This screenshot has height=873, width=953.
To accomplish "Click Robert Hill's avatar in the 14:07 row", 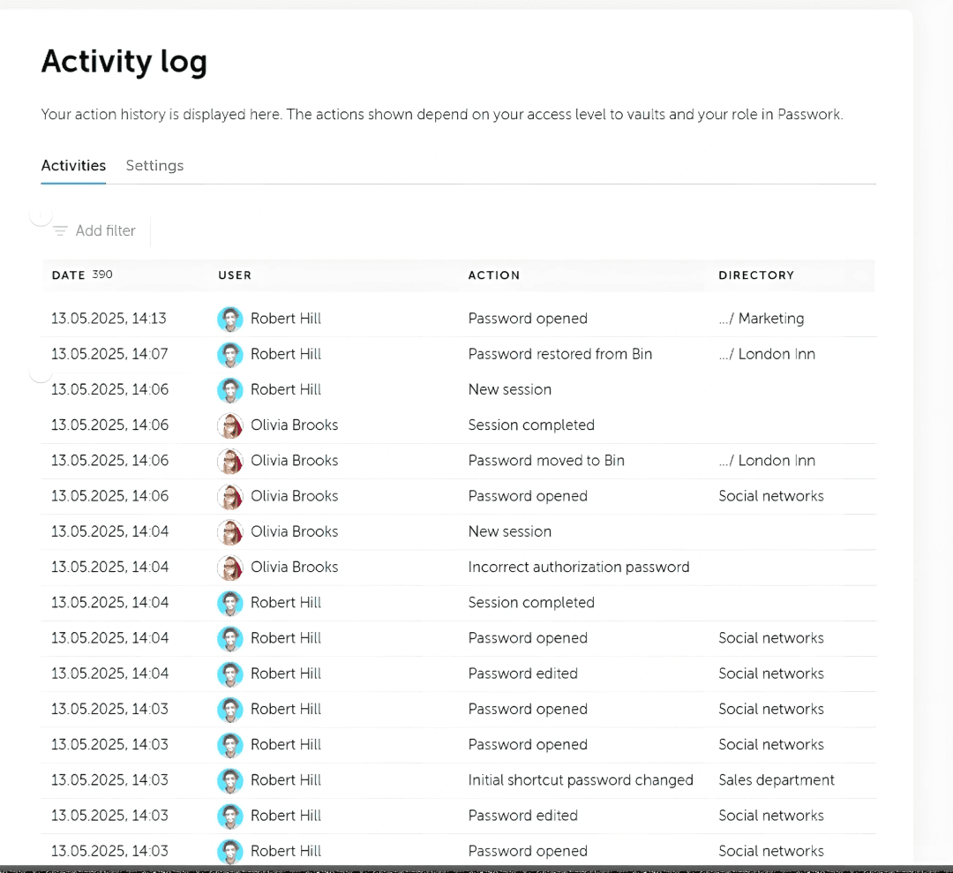I will click(230, 354).
